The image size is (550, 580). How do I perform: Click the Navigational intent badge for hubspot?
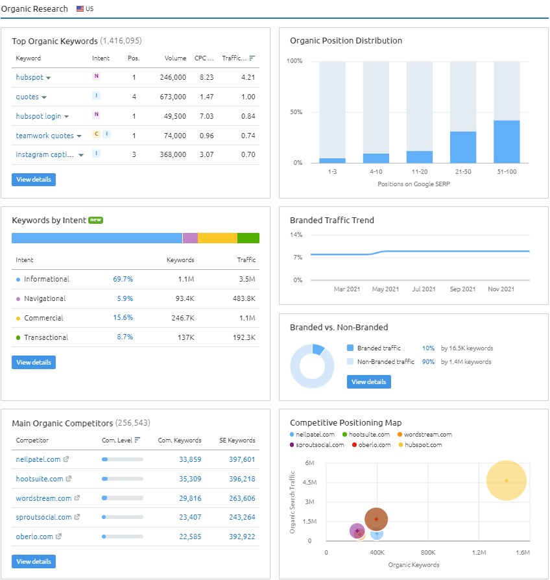tap(96, 76)
